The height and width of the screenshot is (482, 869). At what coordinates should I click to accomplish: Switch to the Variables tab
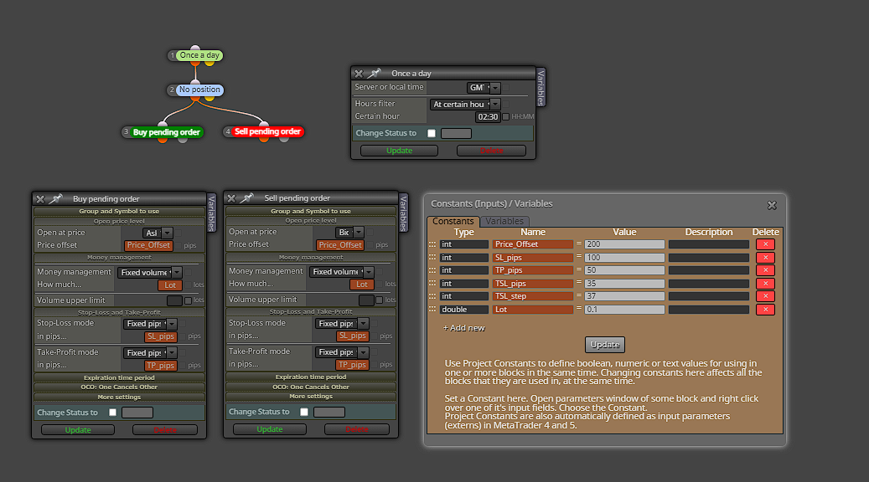(504, 221)
